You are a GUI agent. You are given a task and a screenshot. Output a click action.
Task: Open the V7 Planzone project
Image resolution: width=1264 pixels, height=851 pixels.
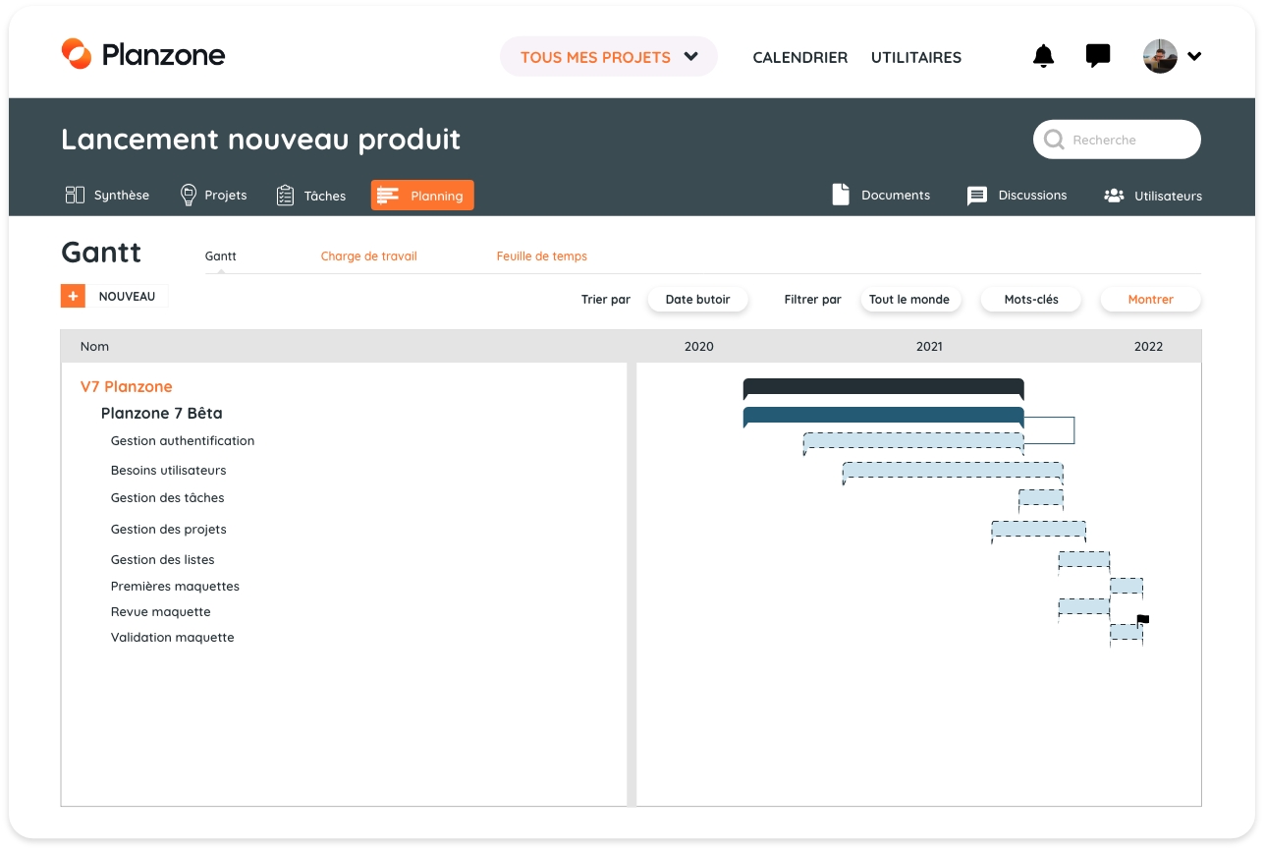tap(126, 386)
